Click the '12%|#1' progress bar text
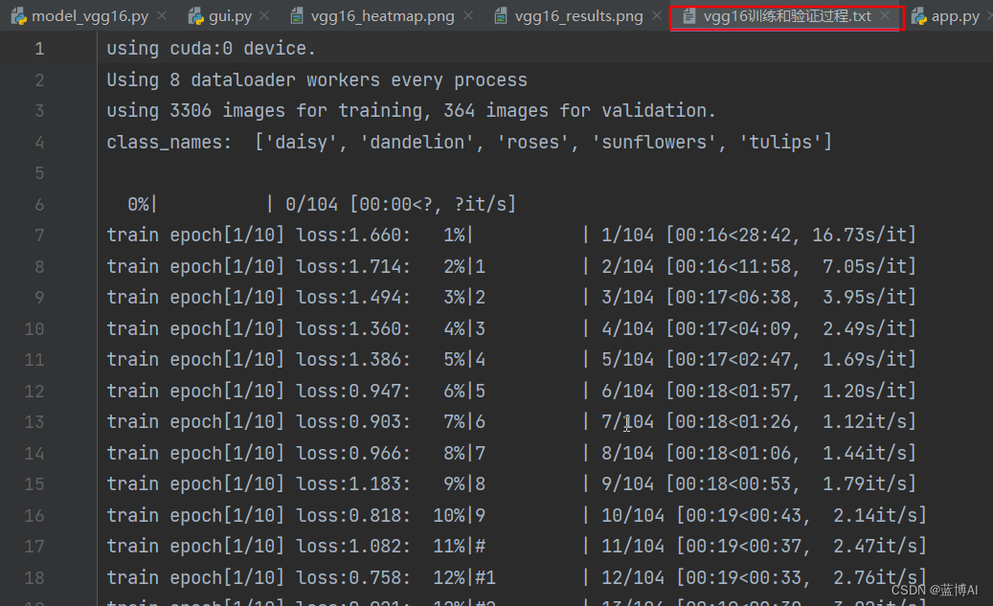The height and width of the screenshot is (606, 993). pos(464,578)
